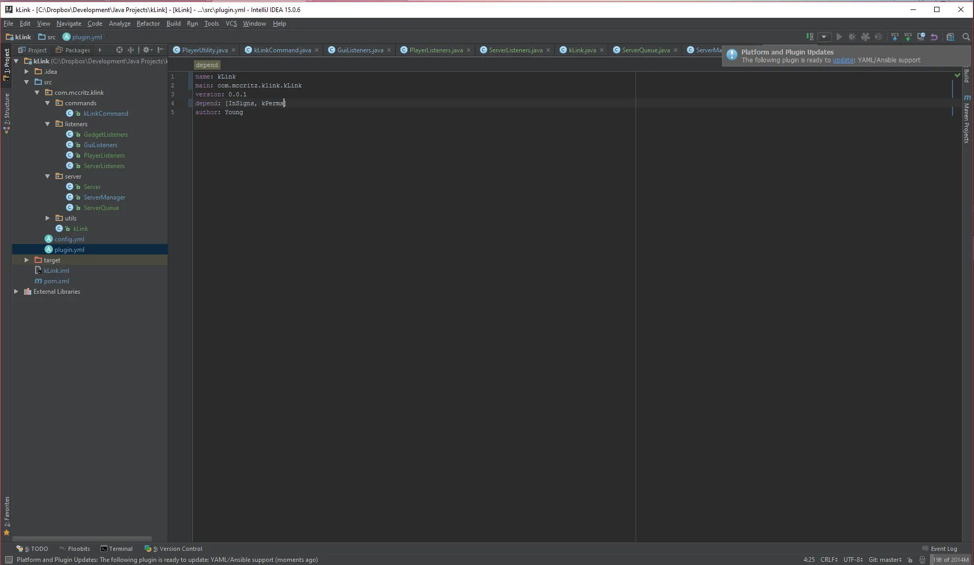Toggle the Project tool window stripe
The image size is (974, 565).
tap(6, 64)
